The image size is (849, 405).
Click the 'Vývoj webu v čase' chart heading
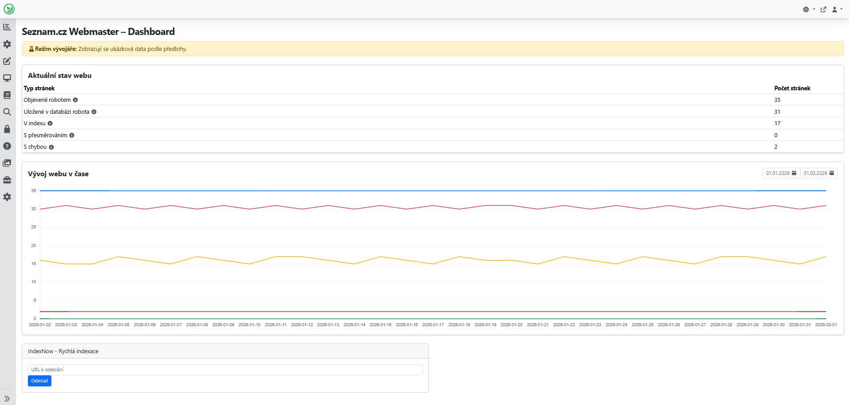tap(58, 174)
